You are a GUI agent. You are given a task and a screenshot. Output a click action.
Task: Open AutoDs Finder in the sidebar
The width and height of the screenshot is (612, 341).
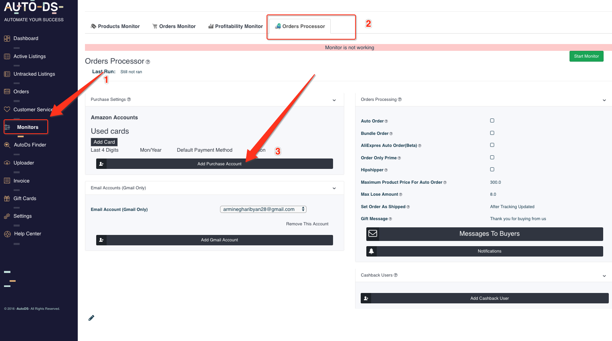[x=30, y=145]
